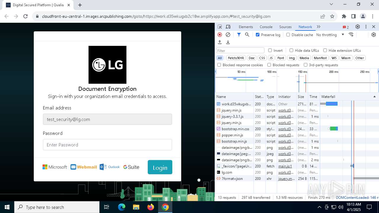This screenshot has height=213, width=379.
Task: Check the Blocked requests checkbox
Action: coord(269,65)
